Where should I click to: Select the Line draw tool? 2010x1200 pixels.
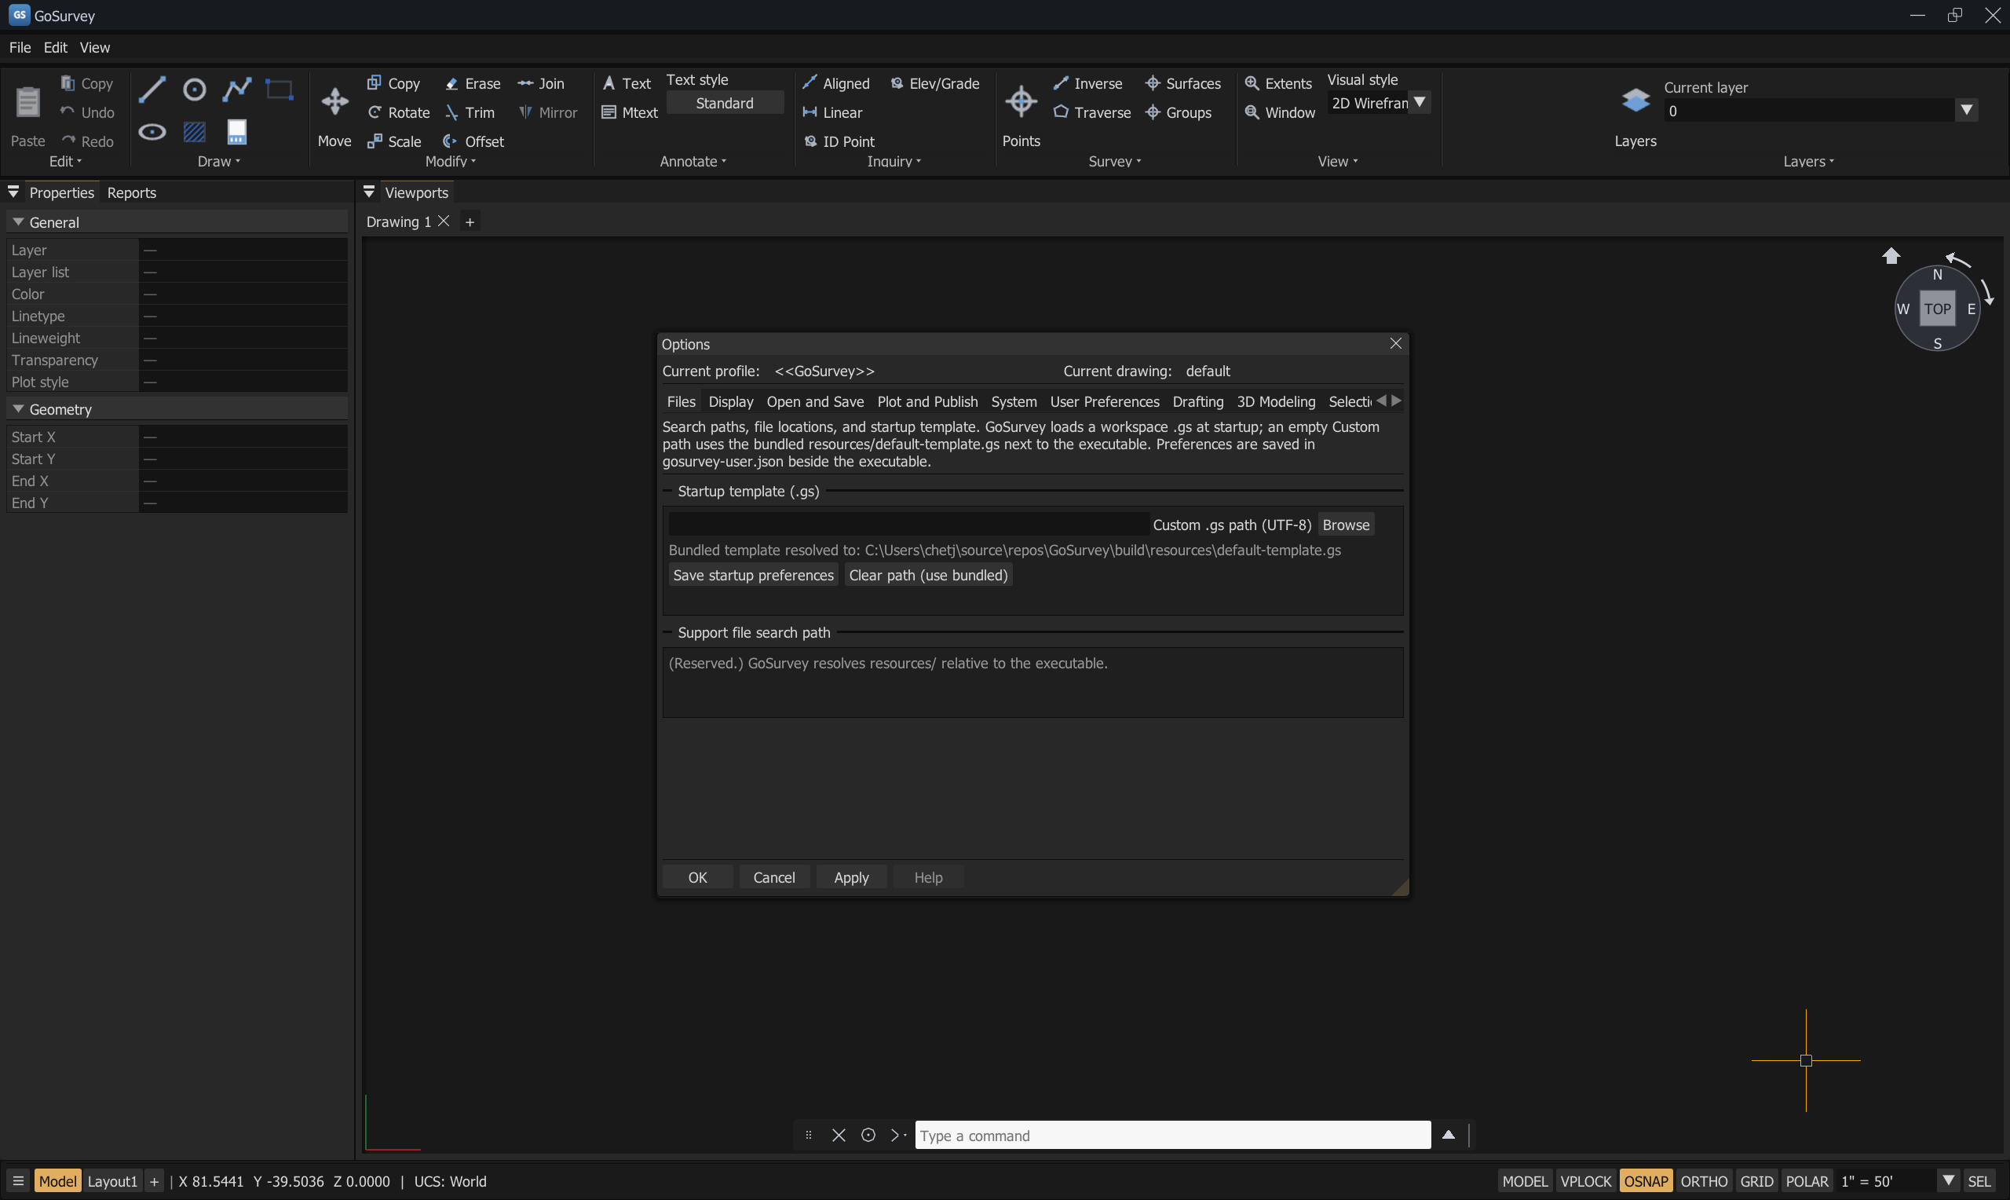pos(152,89)
